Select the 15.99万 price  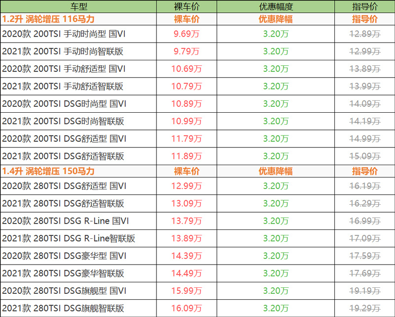coord(187,290)
